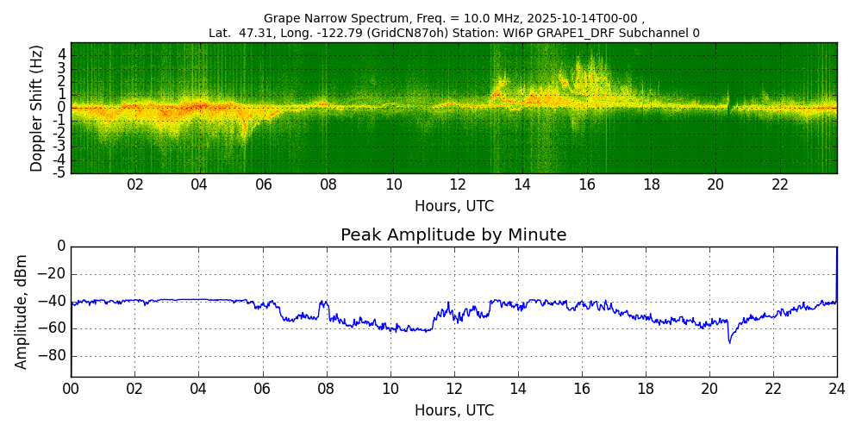Select the "Amplitude, dBm" axis label

tap(22, 311)
